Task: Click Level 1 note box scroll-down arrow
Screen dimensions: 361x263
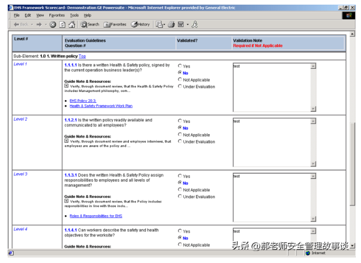Action: click(x=313, y=109)
